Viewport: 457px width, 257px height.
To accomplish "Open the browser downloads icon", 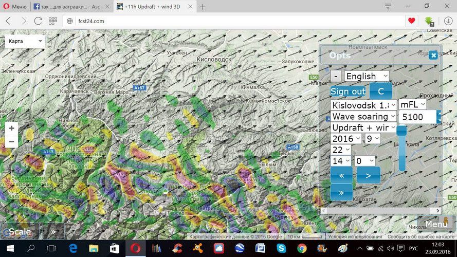I will [448, 21].
